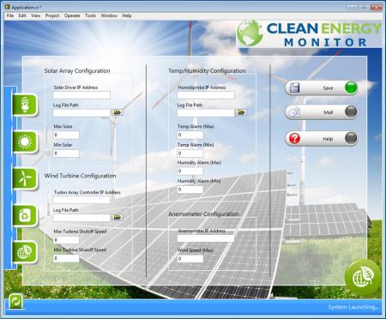Open the Tools menu
This screenshot has width=386, height=319.
tap(90, 15)
